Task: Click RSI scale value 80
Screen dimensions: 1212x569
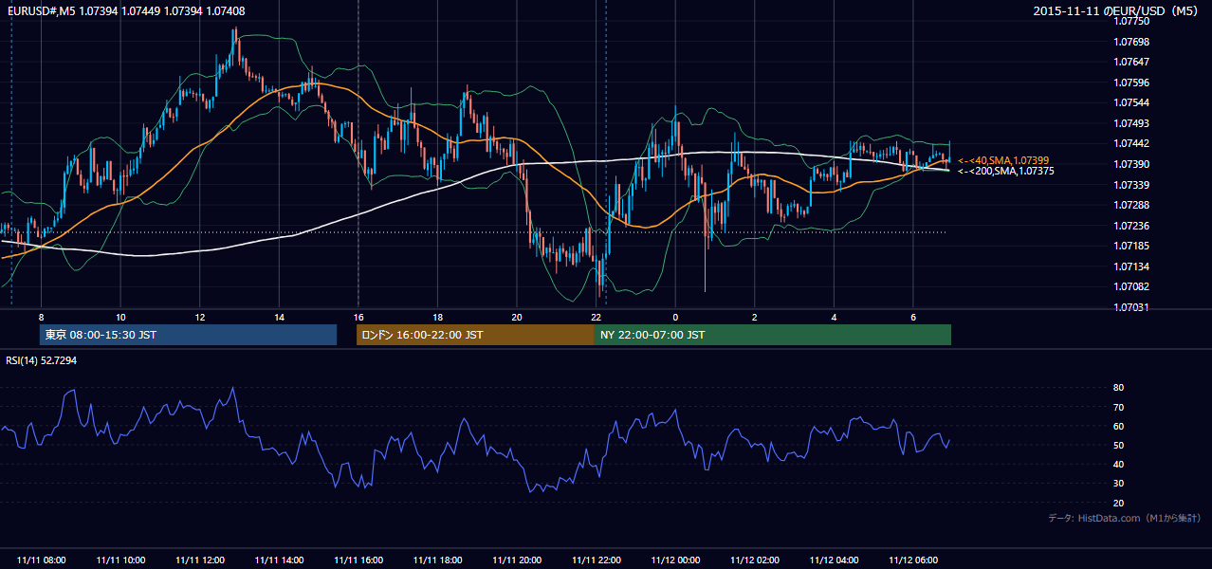Action: click(x=1119, y=388)
